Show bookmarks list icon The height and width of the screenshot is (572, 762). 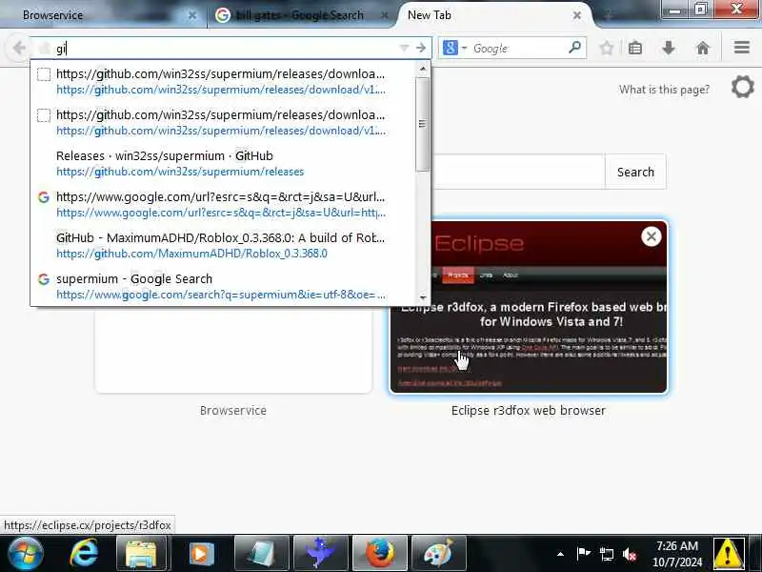point(635,49)
